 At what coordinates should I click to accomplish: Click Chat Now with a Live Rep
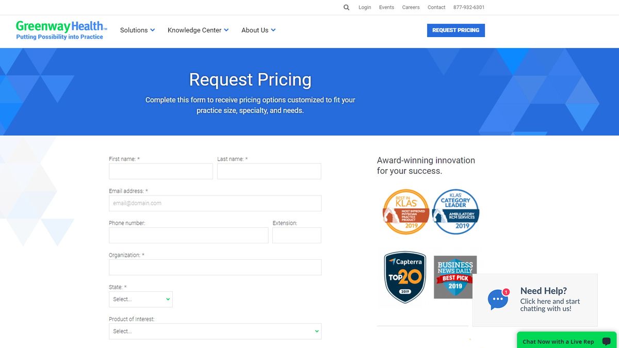pyautogui.click(x=566, y=341)
